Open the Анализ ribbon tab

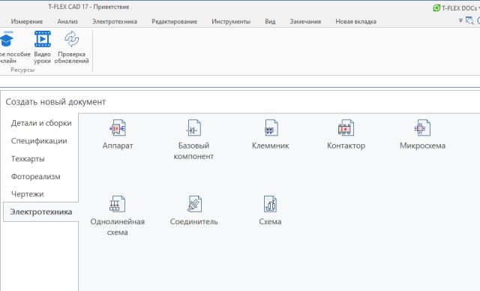(x=67, y=22)
